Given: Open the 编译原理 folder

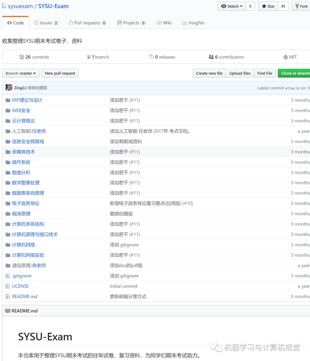Looking at the screenshot, I should (21, 214).
